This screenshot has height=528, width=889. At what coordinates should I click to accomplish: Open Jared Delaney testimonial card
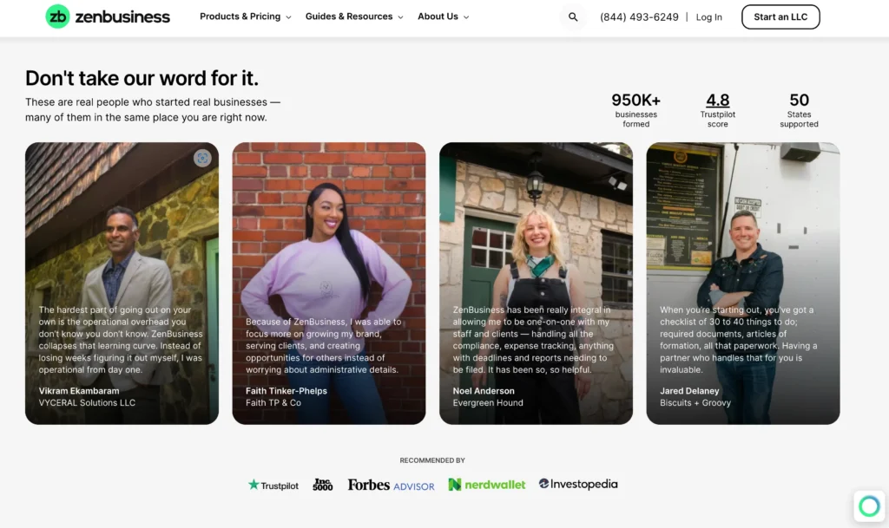click(x=743, y=284)
